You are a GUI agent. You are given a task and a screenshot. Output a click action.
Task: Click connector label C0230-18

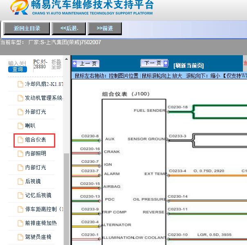pos(178,107)
